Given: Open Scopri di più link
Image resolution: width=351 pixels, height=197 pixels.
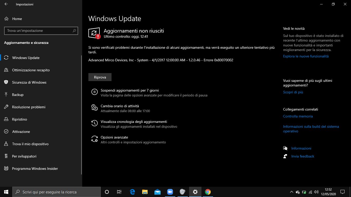Looking at the screenshot, I should point(293,92).
